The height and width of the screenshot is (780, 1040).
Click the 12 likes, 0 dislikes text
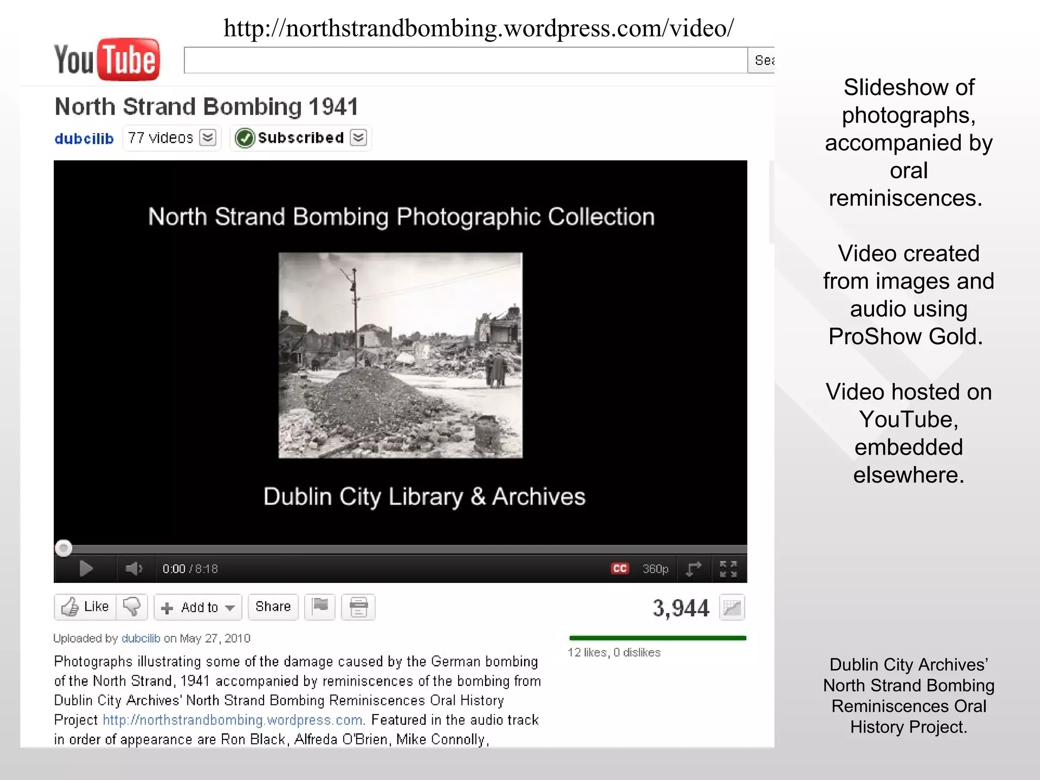coord(614,653)
